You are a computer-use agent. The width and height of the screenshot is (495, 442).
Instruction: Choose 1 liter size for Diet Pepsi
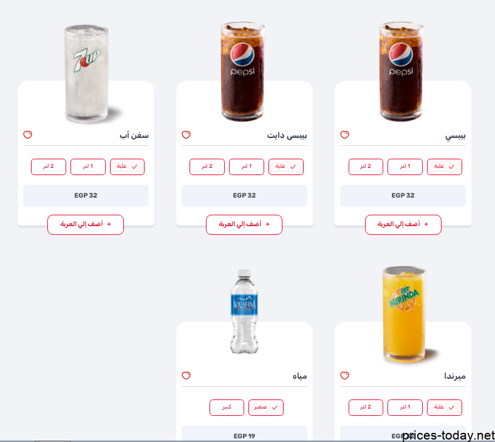click(247, 167)
